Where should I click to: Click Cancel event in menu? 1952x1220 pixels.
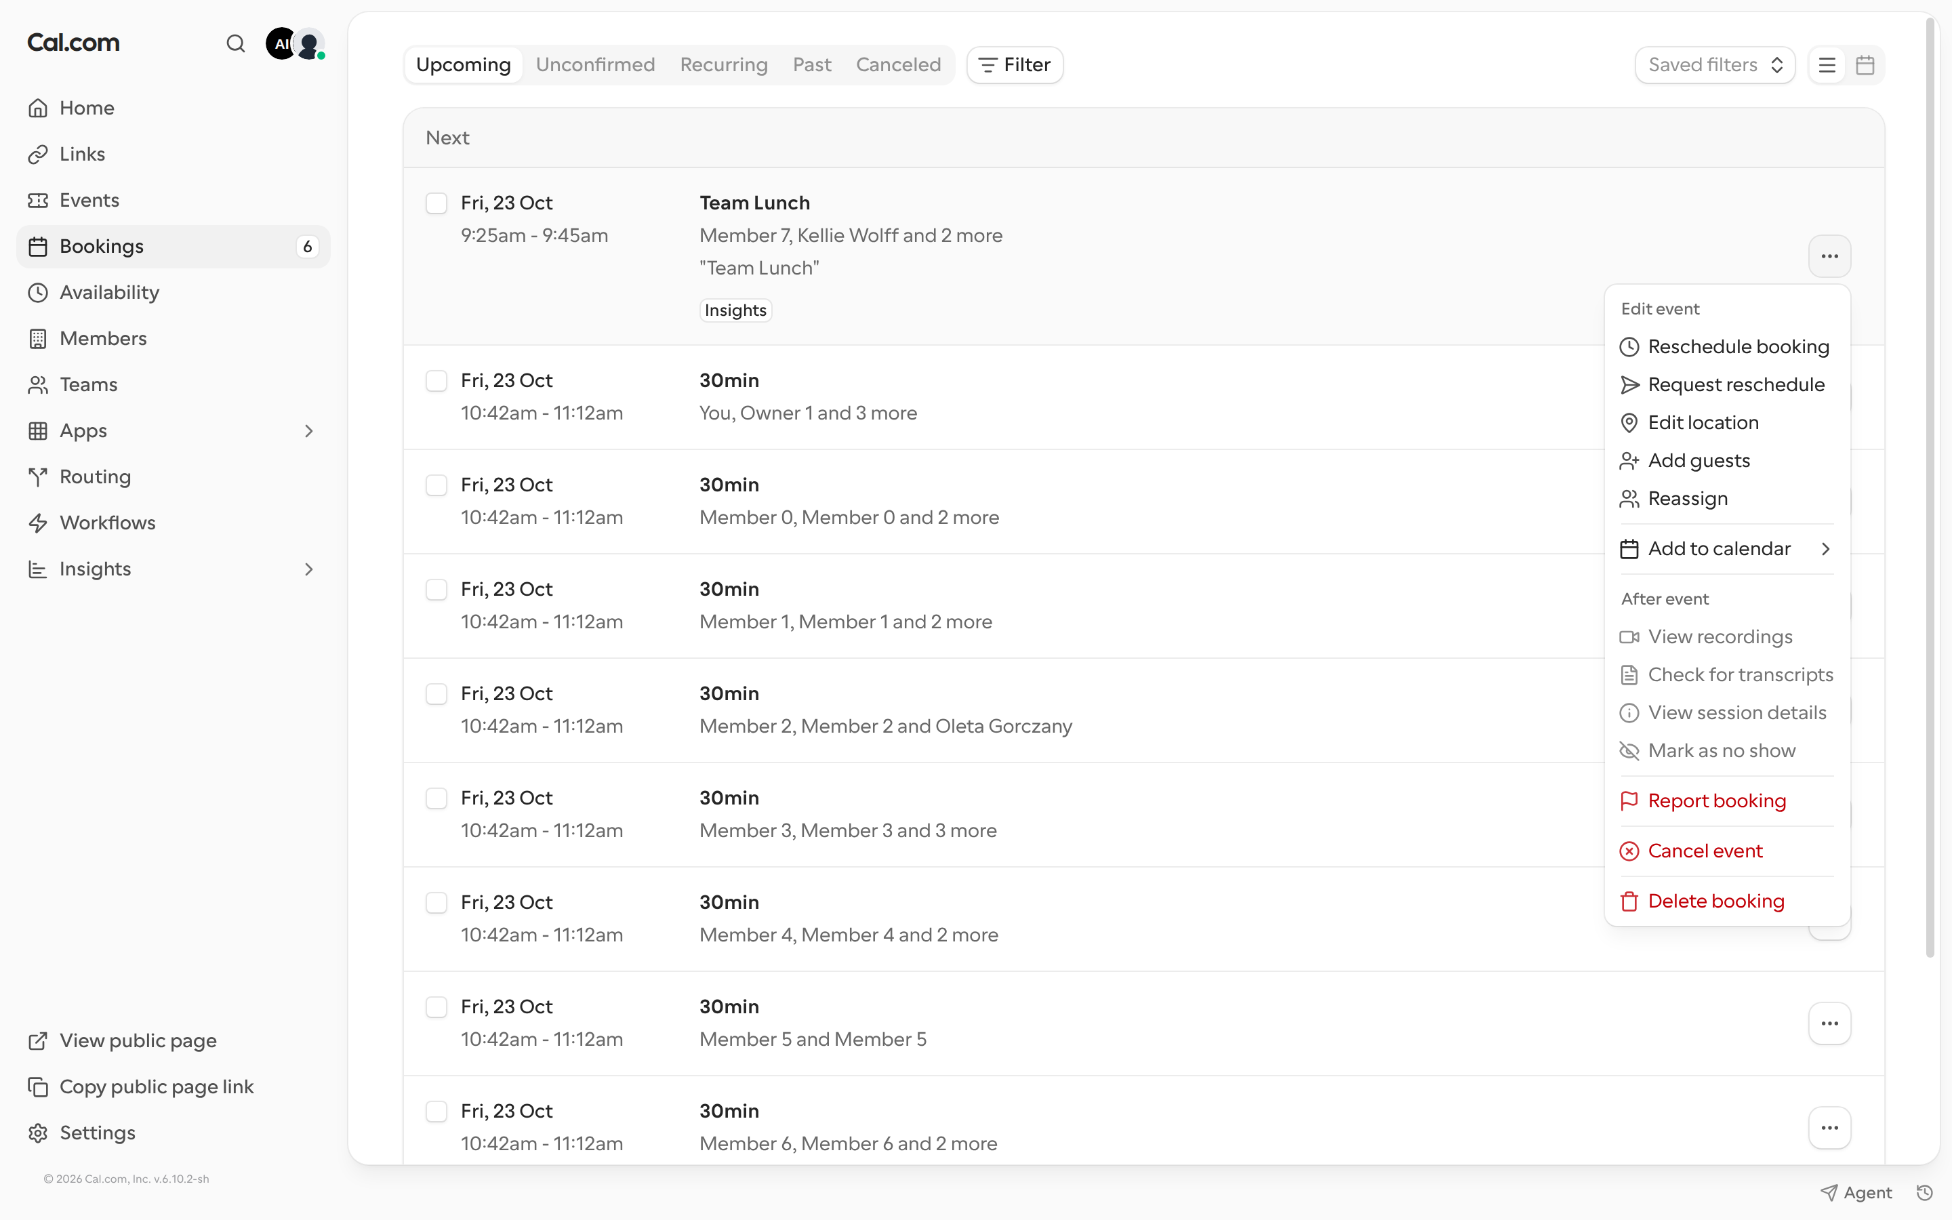1727,851
